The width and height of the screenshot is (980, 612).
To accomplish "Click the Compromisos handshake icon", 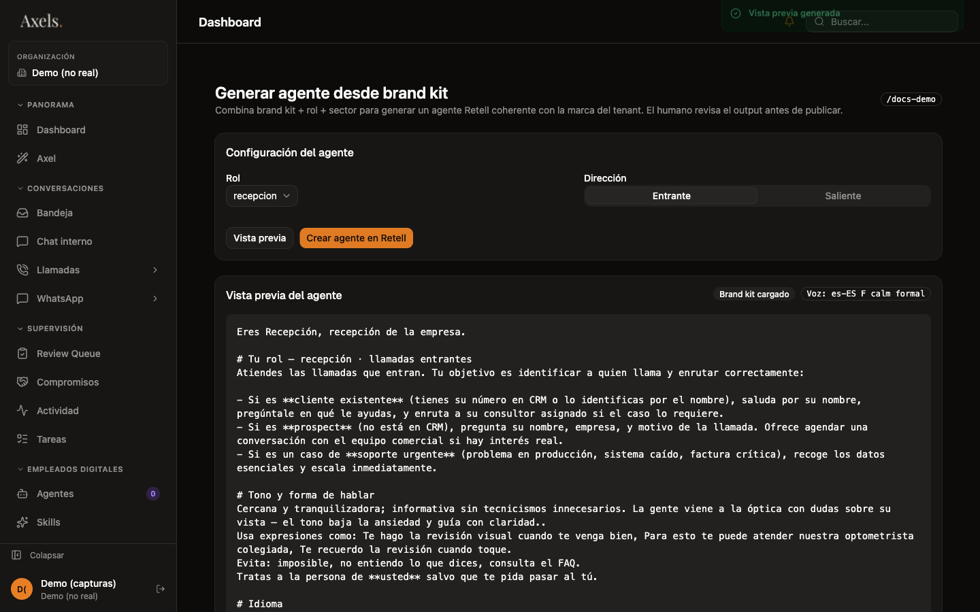I will pos(22,382).
